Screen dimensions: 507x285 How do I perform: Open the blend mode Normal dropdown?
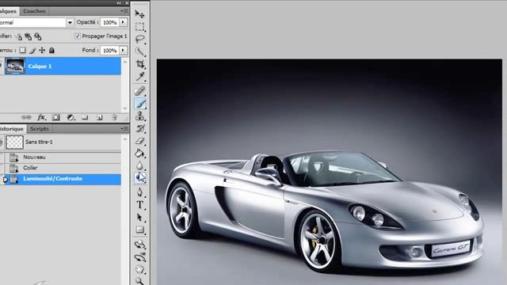70,22
